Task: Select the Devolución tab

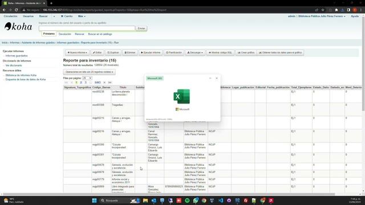Action: pos(64,34)
